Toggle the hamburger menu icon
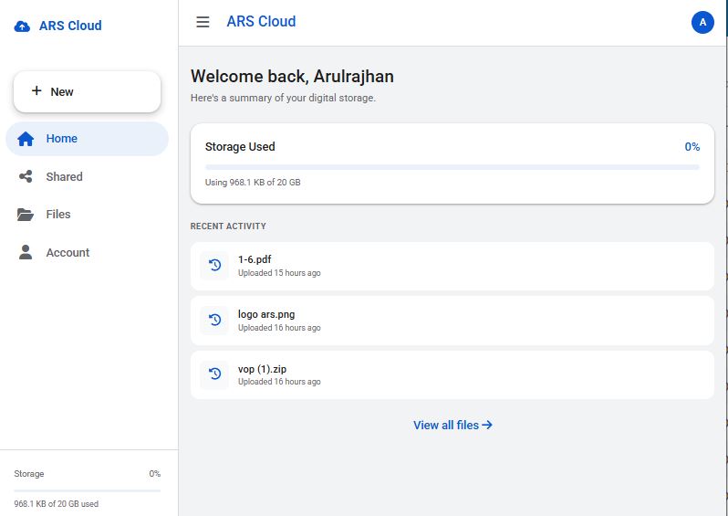728x516 pixels. coord(203,22)
